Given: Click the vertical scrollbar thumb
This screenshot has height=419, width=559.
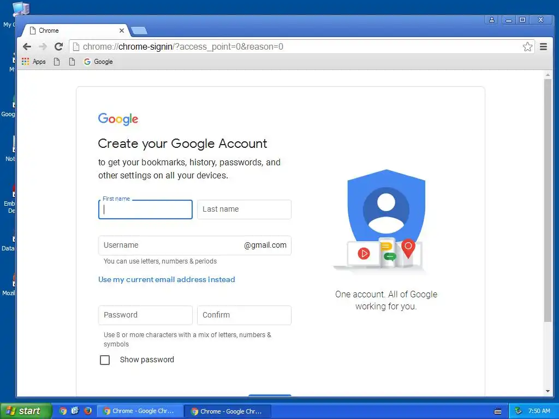Looking at the screenshot, I should tap(548, 200).
